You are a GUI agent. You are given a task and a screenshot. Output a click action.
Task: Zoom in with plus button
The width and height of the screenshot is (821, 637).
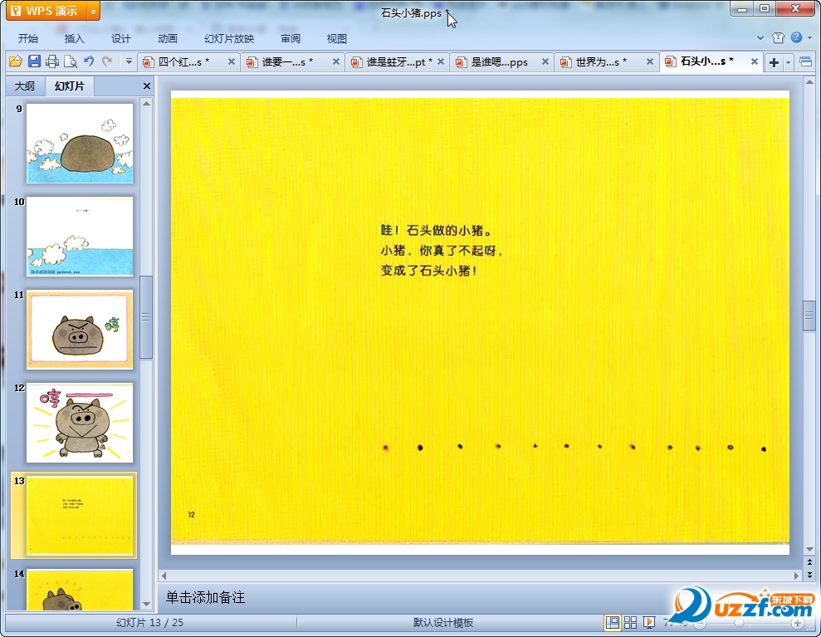click(x=798, y=623)
